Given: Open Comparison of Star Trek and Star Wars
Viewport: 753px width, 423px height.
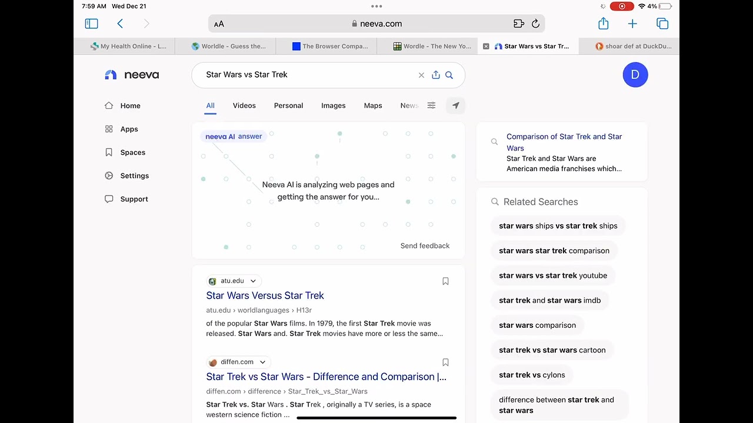Looking at the screenshot, I should coord(564,142).
